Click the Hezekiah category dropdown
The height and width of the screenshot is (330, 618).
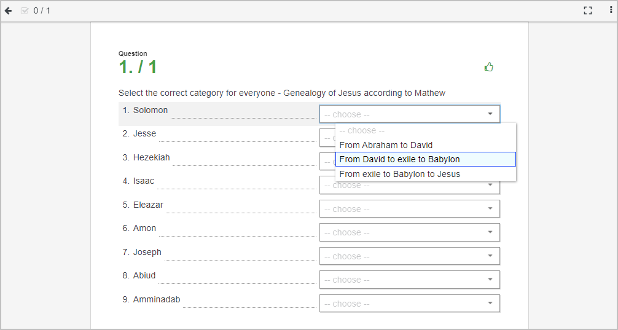[x=327, y=161]
